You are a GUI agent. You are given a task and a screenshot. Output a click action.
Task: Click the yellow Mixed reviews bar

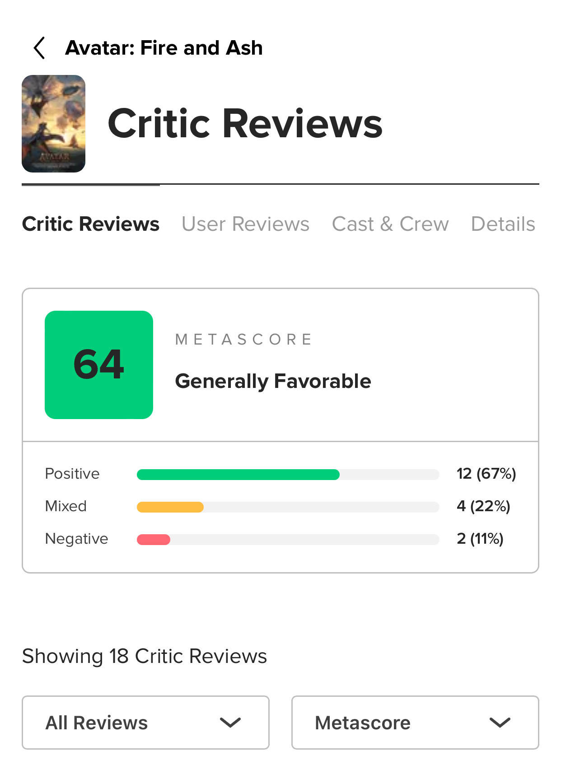[x=170, y=507]
